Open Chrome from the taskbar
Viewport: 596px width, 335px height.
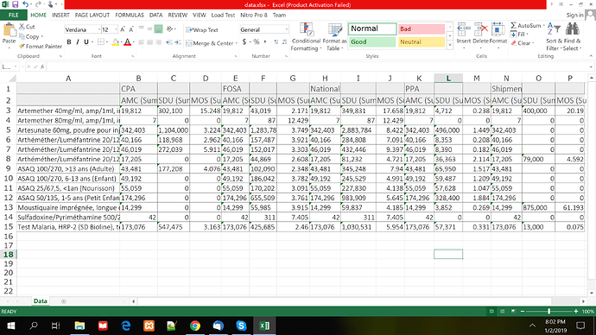195,326
